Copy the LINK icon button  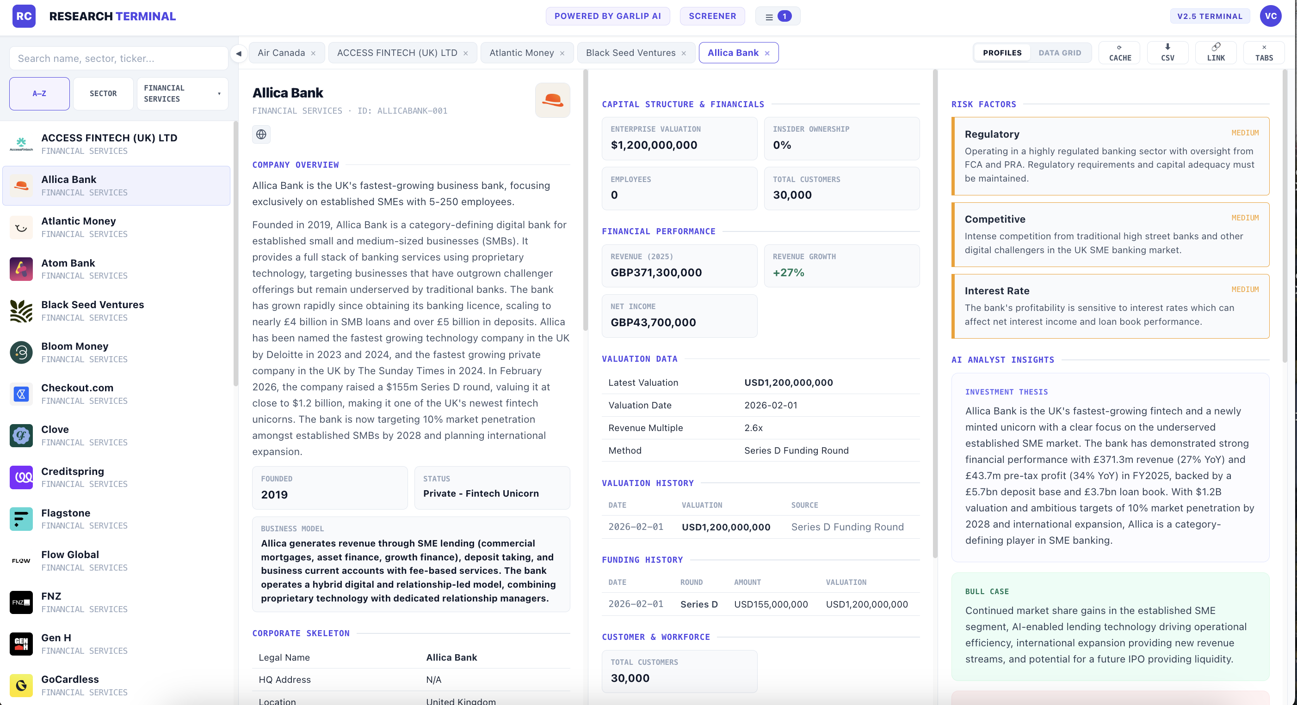[1216, 53]
